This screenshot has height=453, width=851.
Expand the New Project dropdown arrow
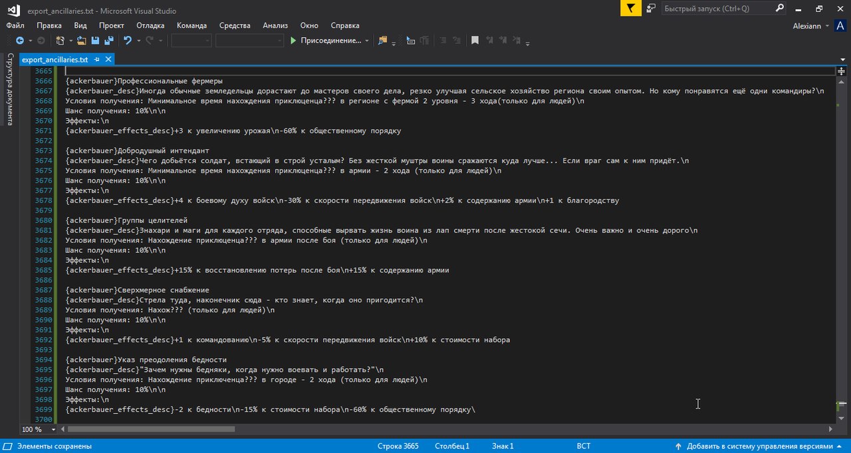(71, 41)
